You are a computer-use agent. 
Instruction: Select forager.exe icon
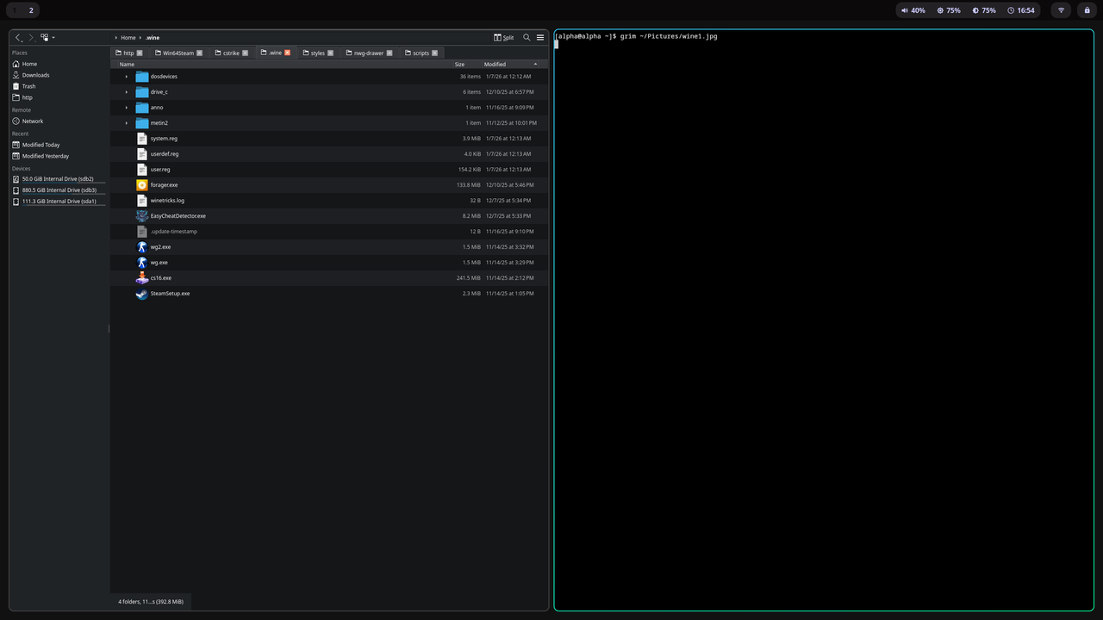tap(142, 185)
